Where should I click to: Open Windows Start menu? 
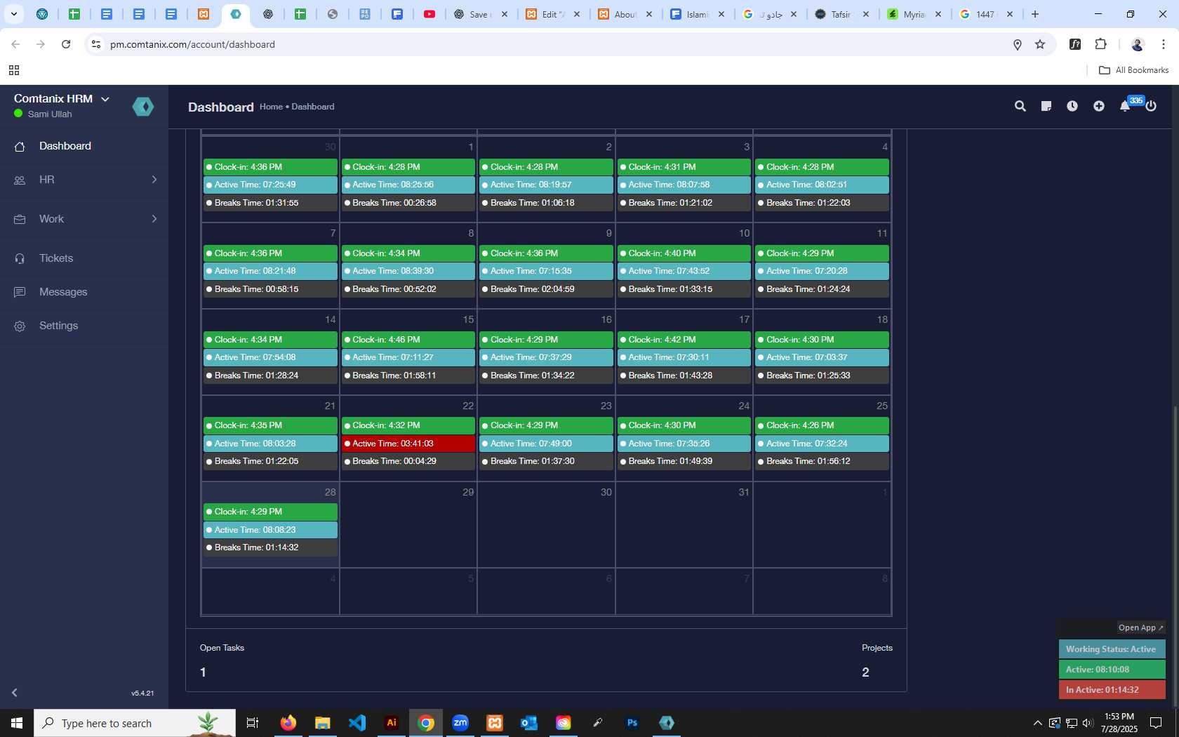17,723
